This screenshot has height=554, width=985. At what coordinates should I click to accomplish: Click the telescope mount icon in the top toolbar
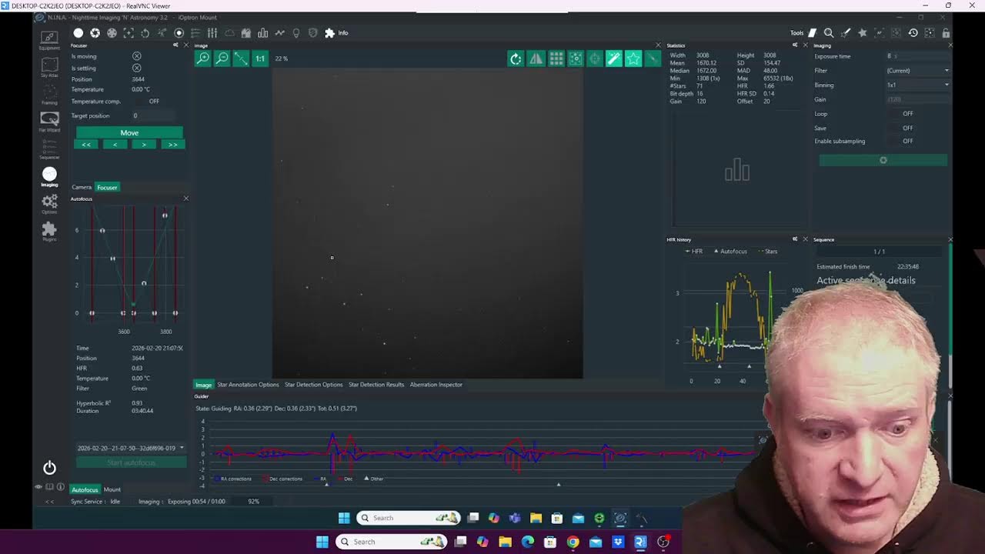coord(162,33)
